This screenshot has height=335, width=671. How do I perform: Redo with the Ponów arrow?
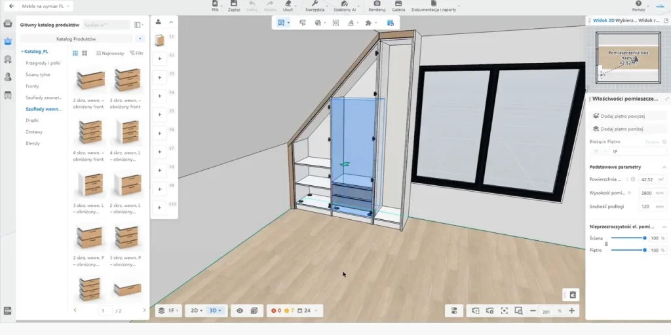270,6
